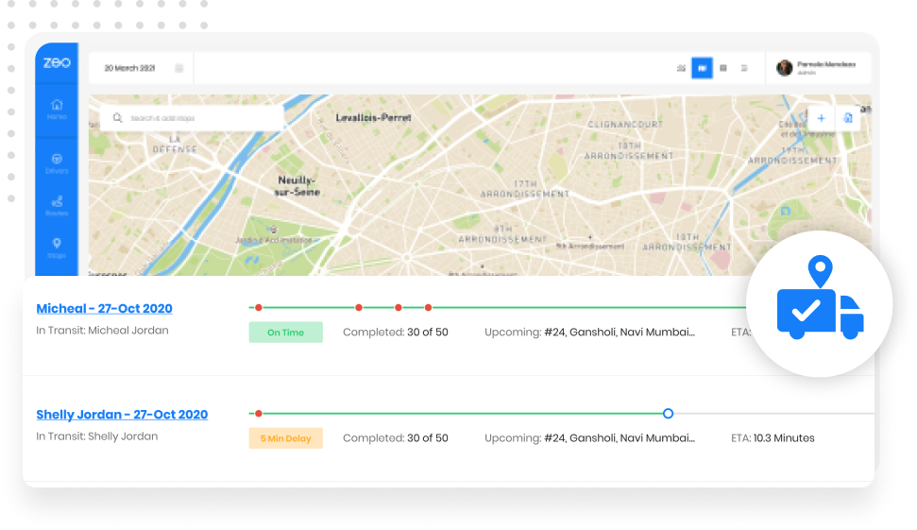The image size is (917, 530).
Task: Click the fourth red stop on Micheal's timeline
Action: [x=428, y=308]
